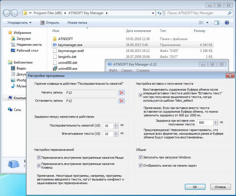
Task: Expand recent pages dropdown next to navigation arrows
Action: pyautogui.click(x=20, y=13)
